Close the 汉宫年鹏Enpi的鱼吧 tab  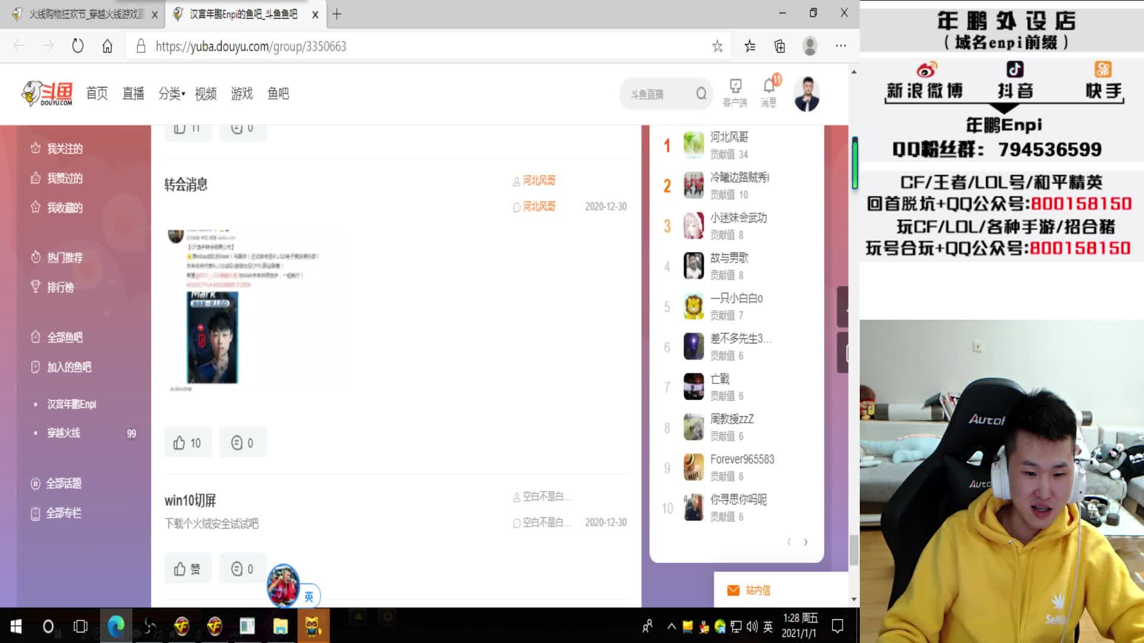click(x=315, y=15)
